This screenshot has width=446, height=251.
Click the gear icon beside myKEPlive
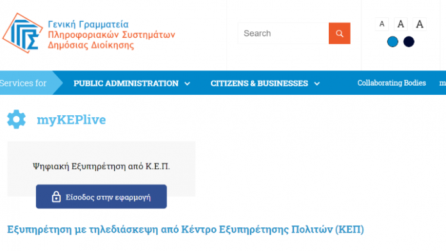pos(16,119)
